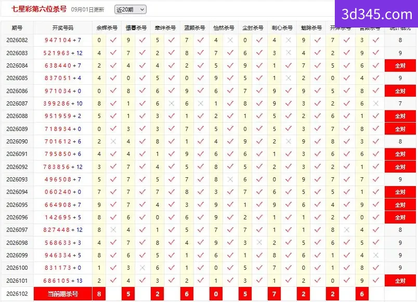This screenshot has width=418, height=302.
Task: Click red checkmark under 余辉杀号 in row 2026082
Action: click(x=113, y=40)
